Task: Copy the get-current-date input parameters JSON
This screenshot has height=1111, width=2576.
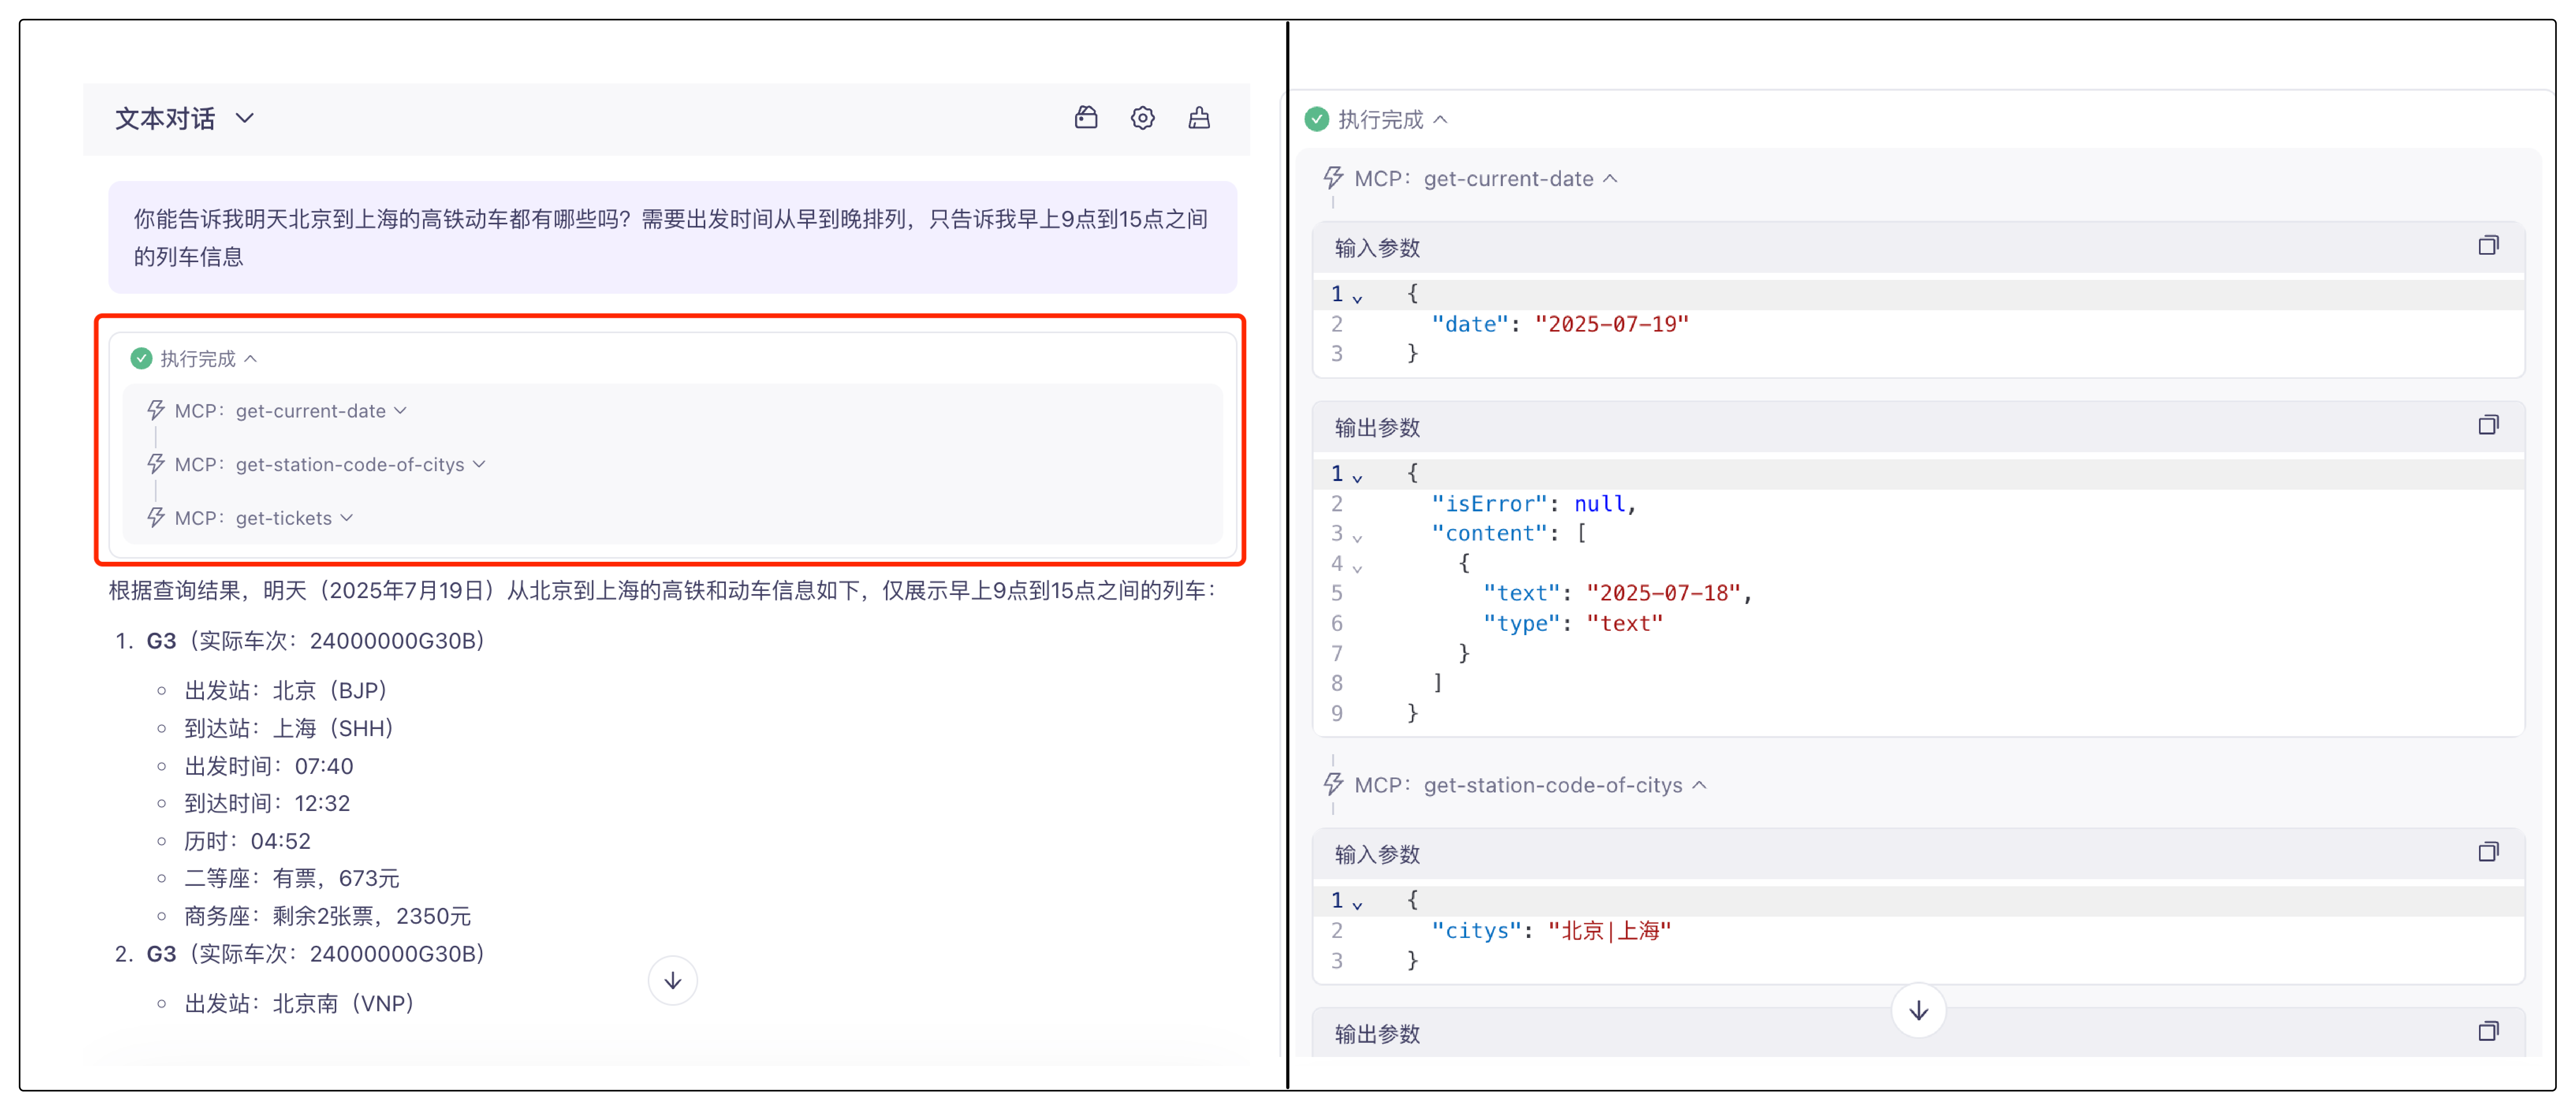Action: pos(2489,245)
